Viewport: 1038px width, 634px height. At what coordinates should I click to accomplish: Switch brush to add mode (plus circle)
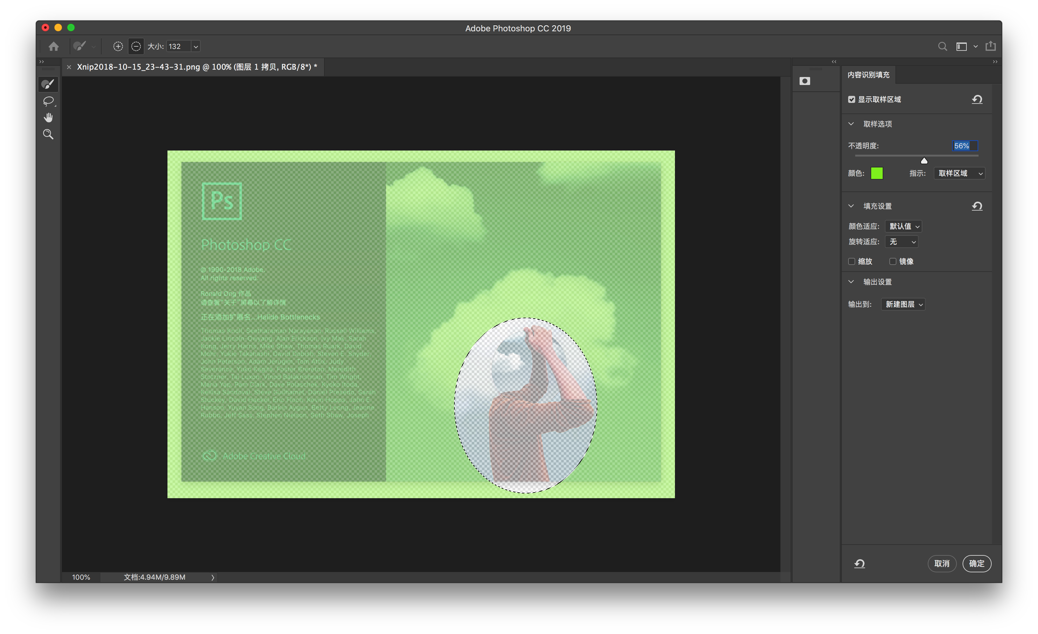pos(118,46)
